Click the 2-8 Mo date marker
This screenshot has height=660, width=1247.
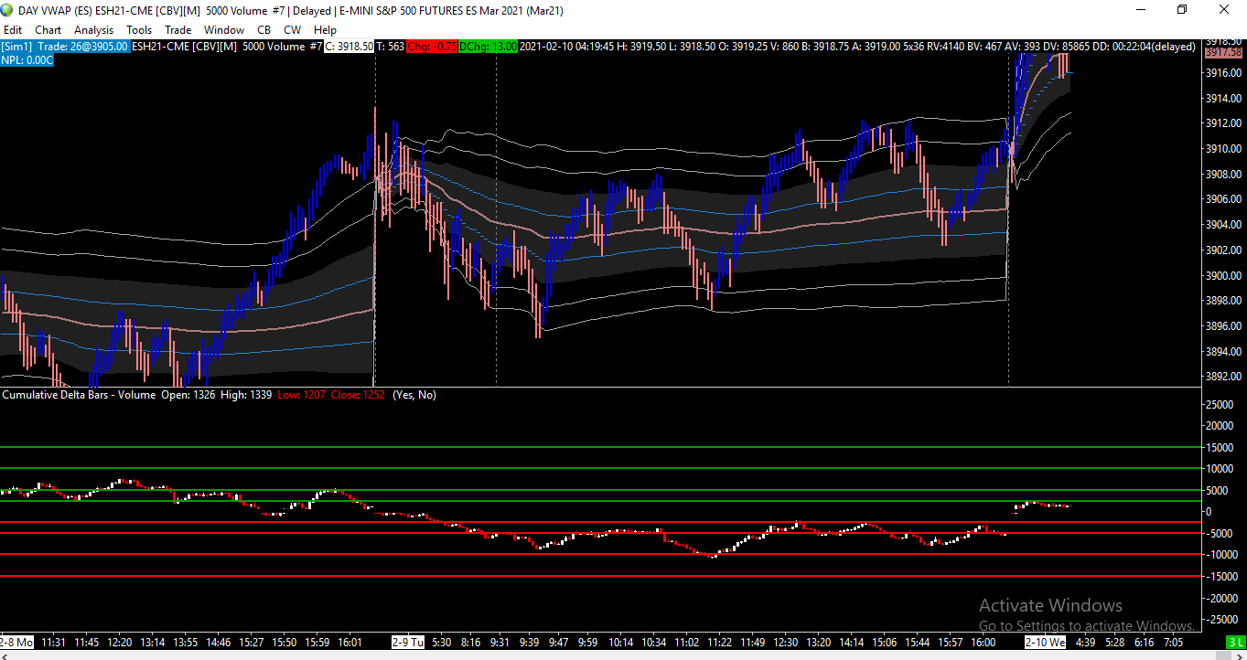click(17, 643)
